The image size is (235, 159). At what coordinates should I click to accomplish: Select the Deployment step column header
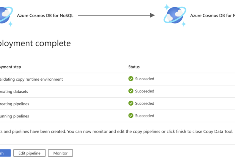point(11,67)
